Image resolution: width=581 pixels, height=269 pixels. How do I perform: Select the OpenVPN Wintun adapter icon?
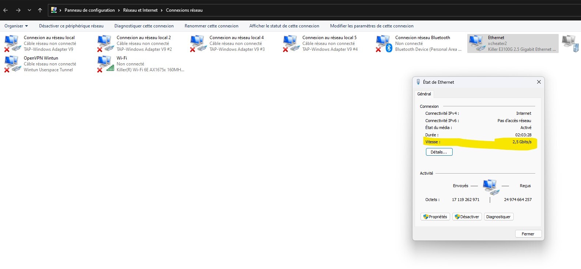click(12, 64)
